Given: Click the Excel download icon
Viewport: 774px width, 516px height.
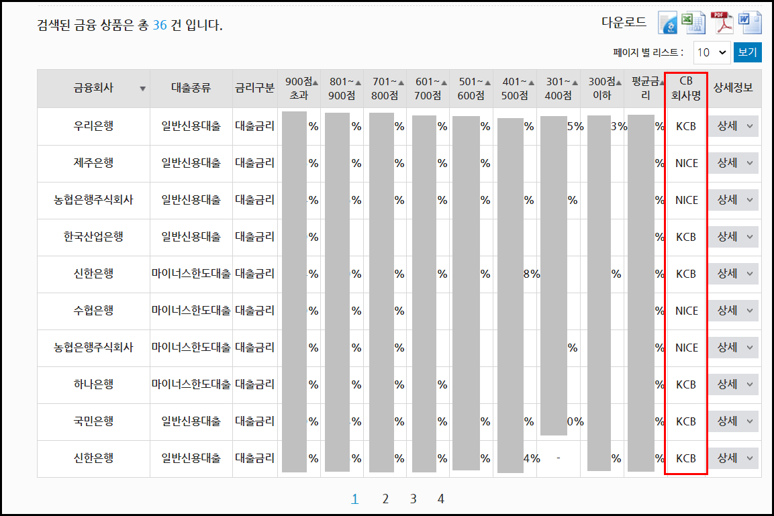Looking at the screenshot, I should [x=693, y=23].
